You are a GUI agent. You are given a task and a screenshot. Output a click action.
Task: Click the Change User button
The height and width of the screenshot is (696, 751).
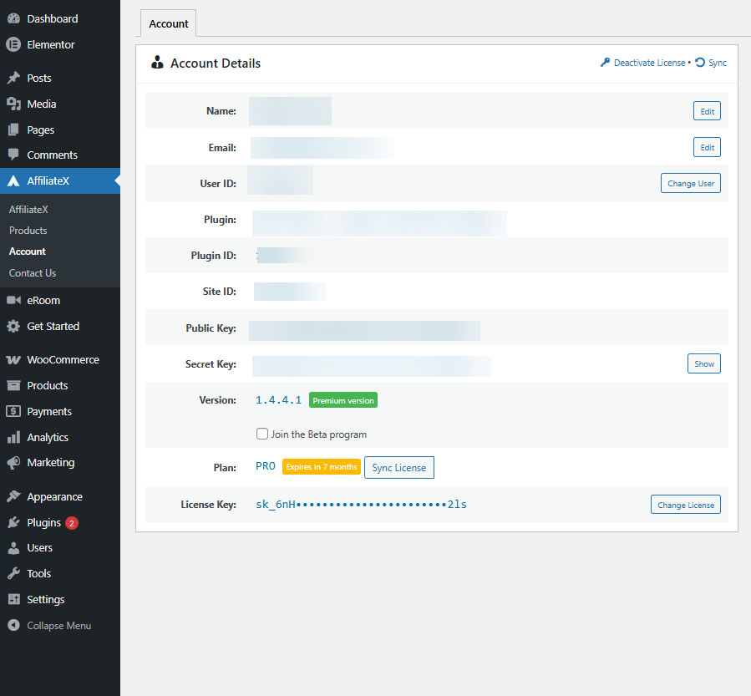click(691, 184)
